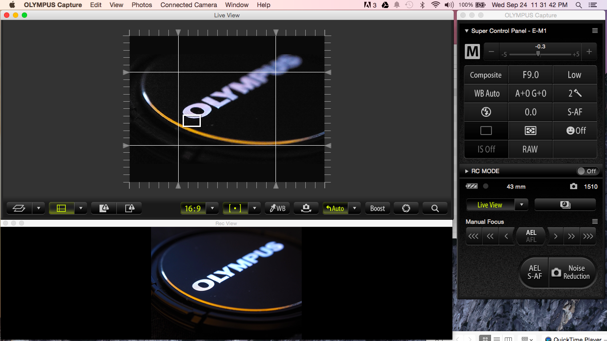Click the Spotlight search icon in menu bar
The height and width of the screenshot is (341, 607).
tap(579, 5)
